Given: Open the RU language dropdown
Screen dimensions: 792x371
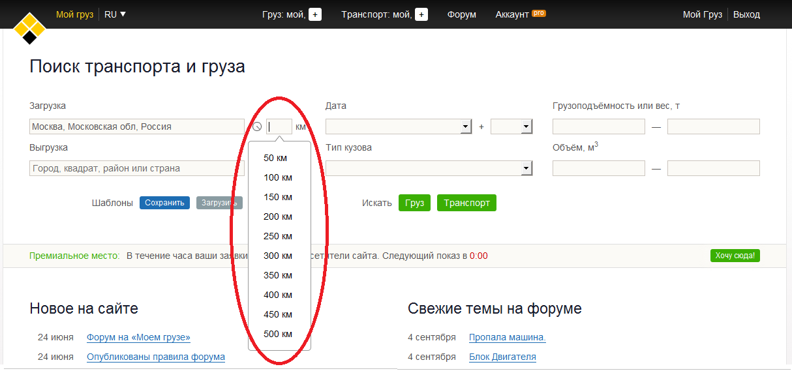Looking at the screenshot, I should coord(115,14).
